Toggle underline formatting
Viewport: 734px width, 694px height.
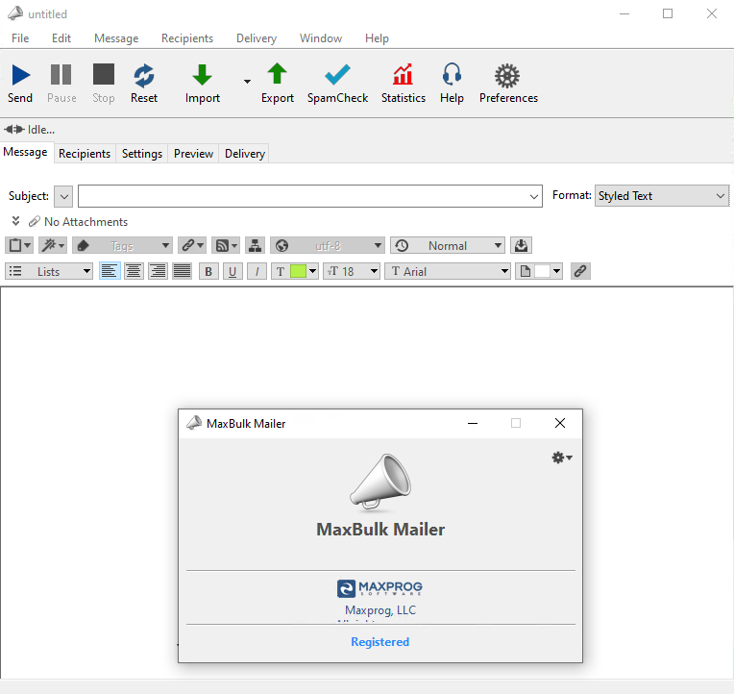click(x=232, y=271)
